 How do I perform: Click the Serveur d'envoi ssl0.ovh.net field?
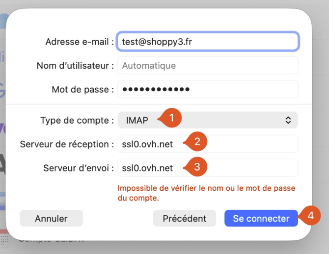(x=208, y=168)
